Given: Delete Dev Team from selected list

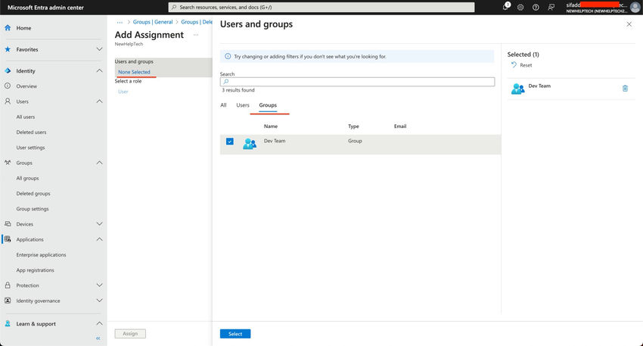Looking at the screenshot, I should [625, 89].
